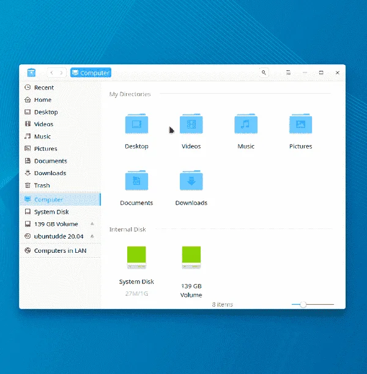Click the Videos folder icon
The height and width of the screenshot is (374, 367).
pos(191,124)
